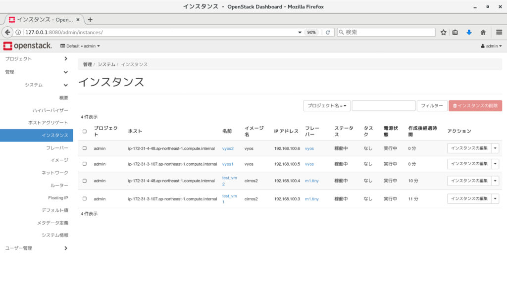Click the filter text input field
The width and height of the screenshot is (507, 285).
[x=384, y=106]
